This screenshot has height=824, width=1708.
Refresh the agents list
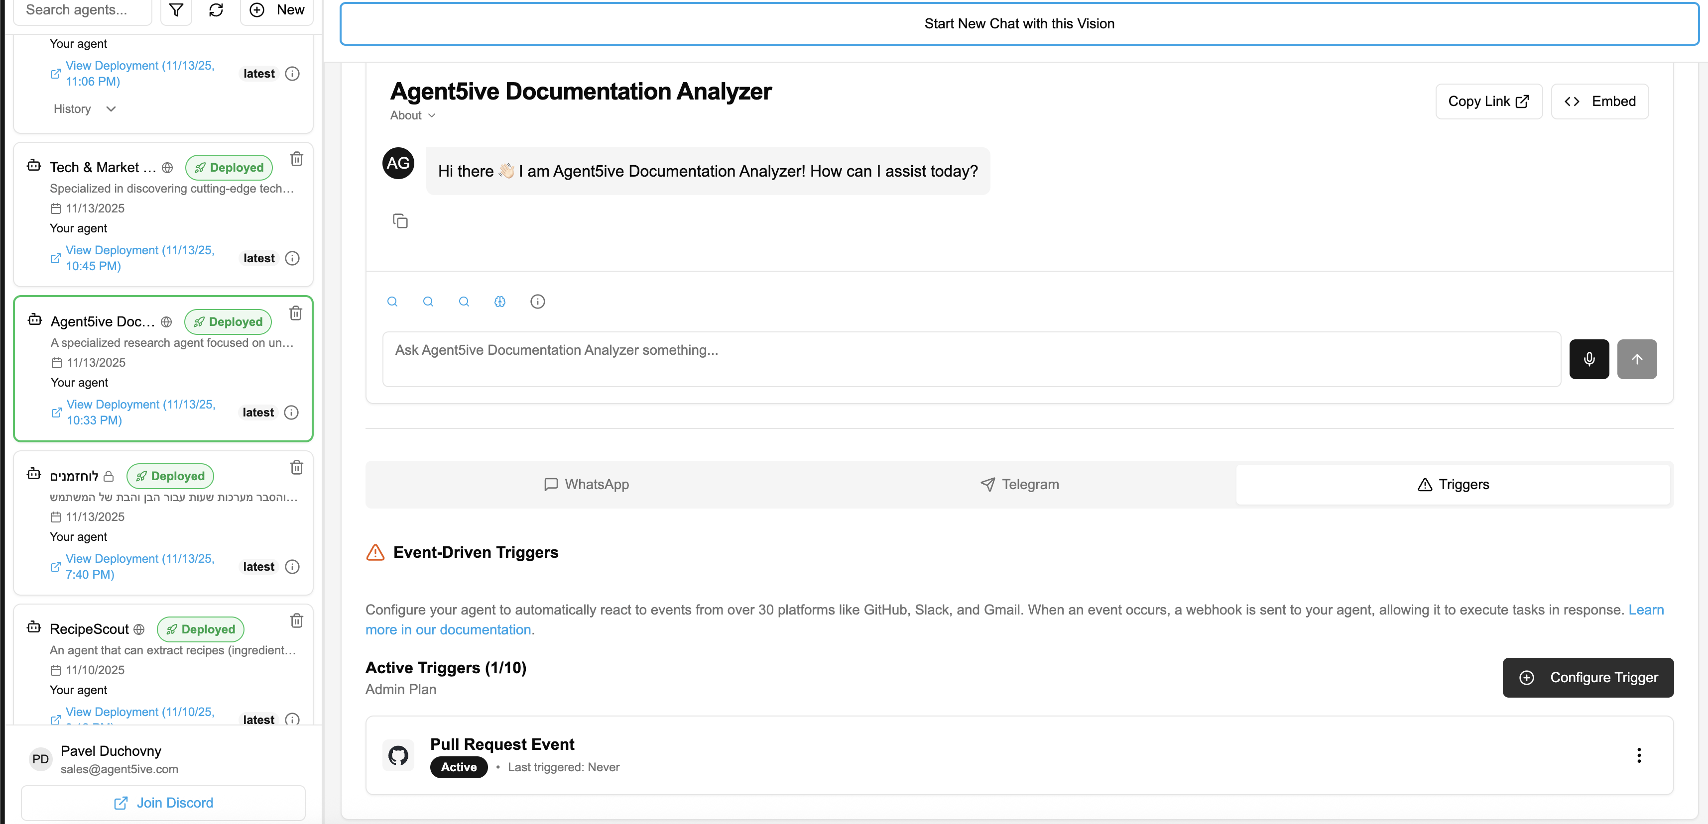(x=216, y=10)
